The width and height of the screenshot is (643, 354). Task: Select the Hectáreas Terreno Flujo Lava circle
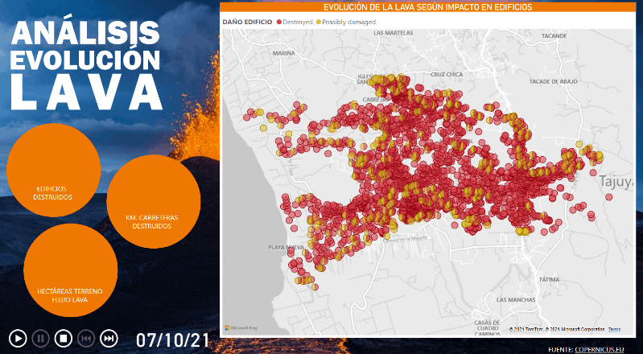click(x=71, y=270)
